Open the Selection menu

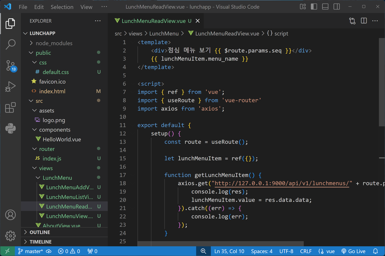point(62,7)
